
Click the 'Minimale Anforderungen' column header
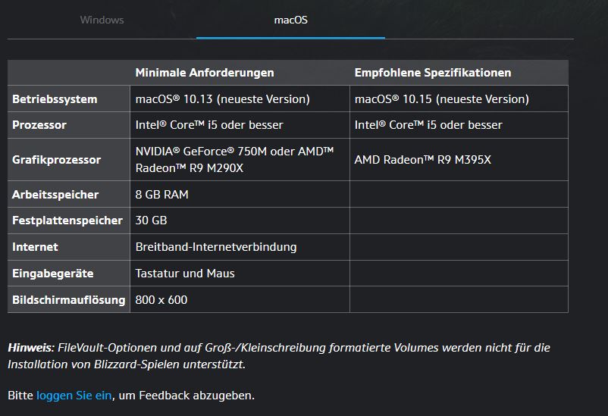(205, 73)
